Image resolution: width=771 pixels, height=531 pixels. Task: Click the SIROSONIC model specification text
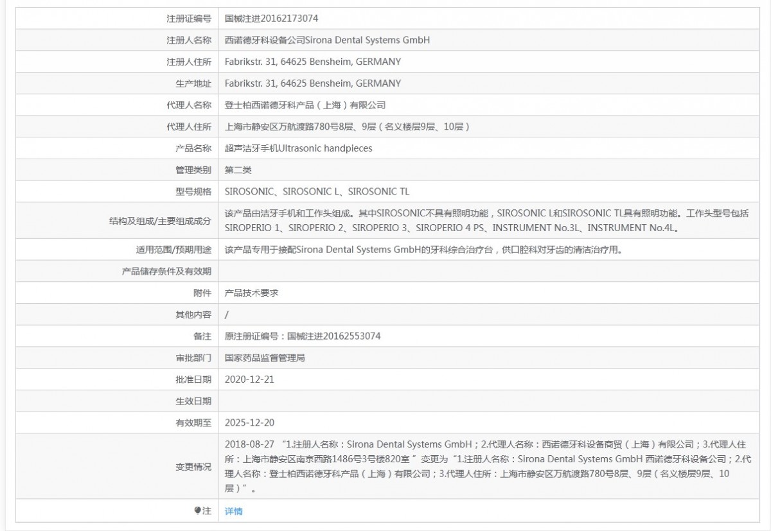(x=317, y=191)
